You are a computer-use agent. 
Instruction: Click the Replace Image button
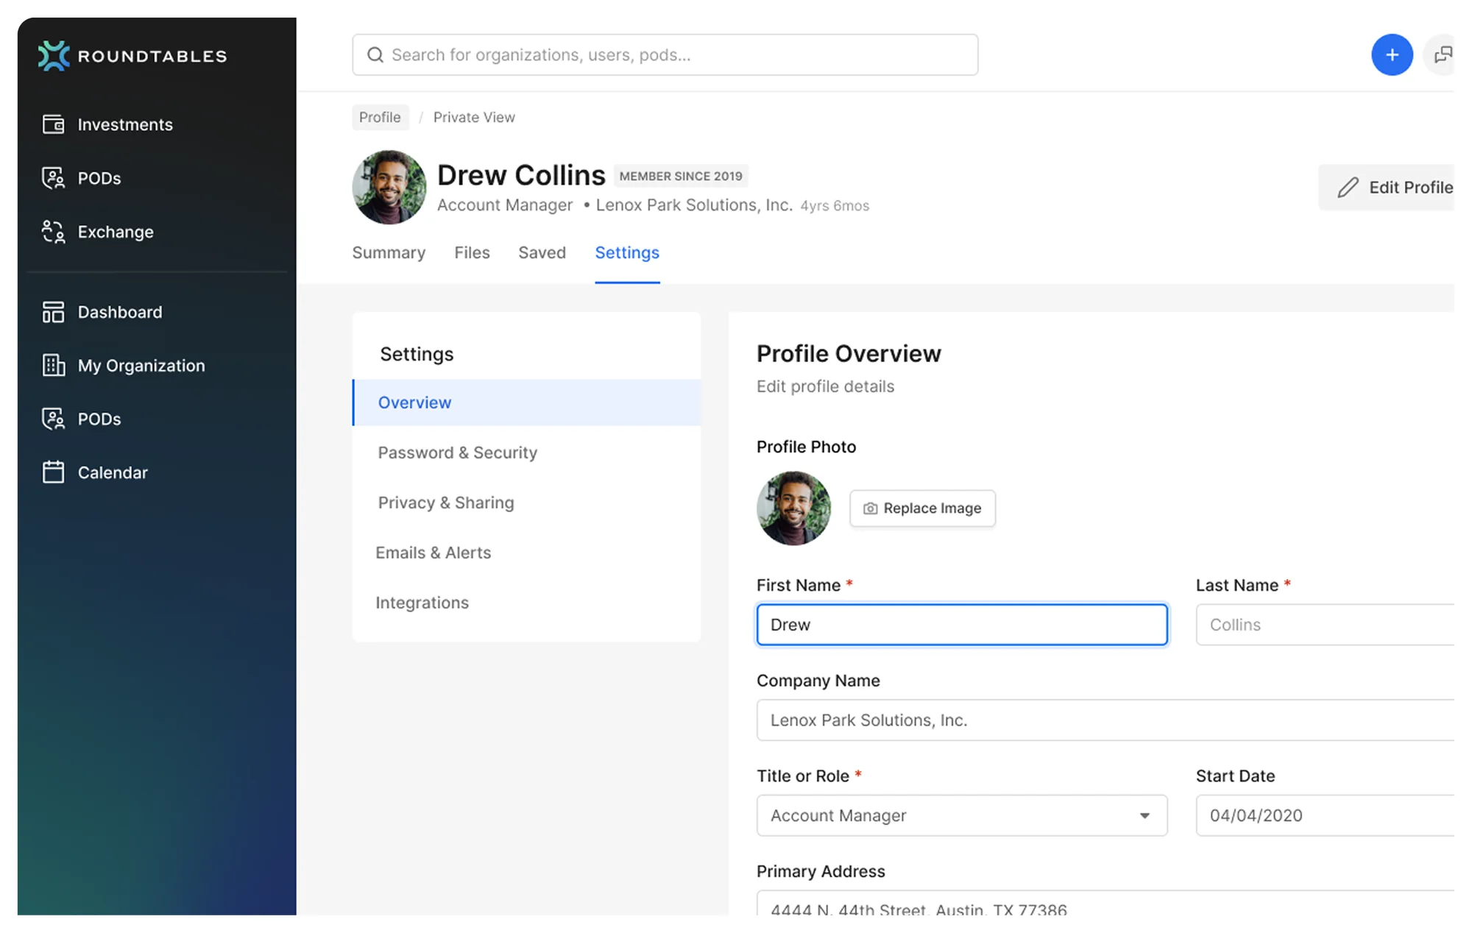(922, 508)
